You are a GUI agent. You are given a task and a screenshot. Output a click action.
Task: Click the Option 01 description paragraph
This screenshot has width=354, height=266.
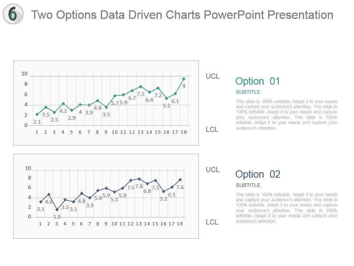click(286, 115)
